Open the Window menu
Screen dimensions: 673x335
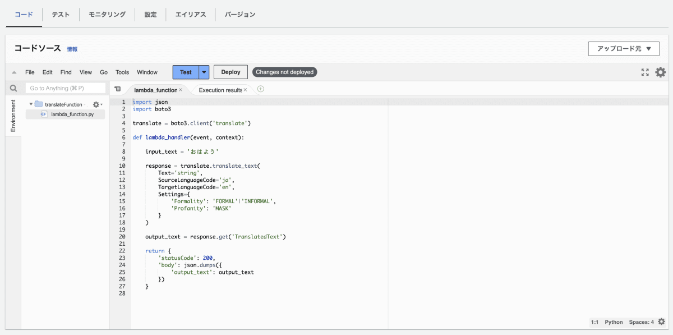(147, 72)
